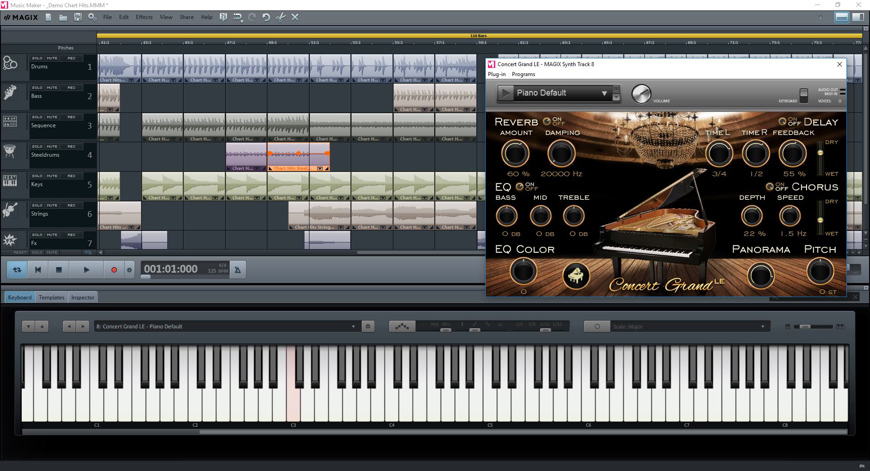The image size is (870, 471).
Task: Arm recording with the Record button
Action: 114,269
